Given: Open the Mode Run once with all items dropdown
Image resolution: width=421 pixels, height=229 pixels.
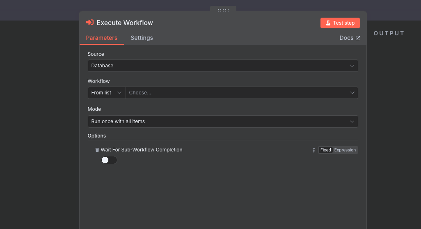Looking at the screenshot, I should pyautogui.click(x=223, y=121).
